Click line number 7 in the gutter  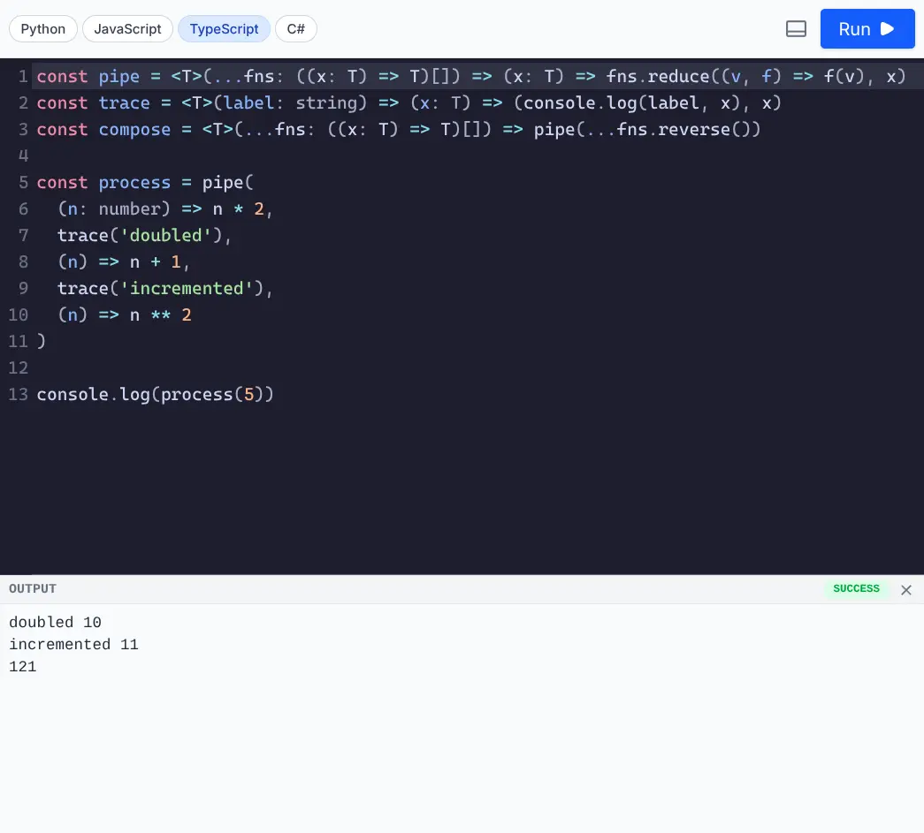point(22,236)
